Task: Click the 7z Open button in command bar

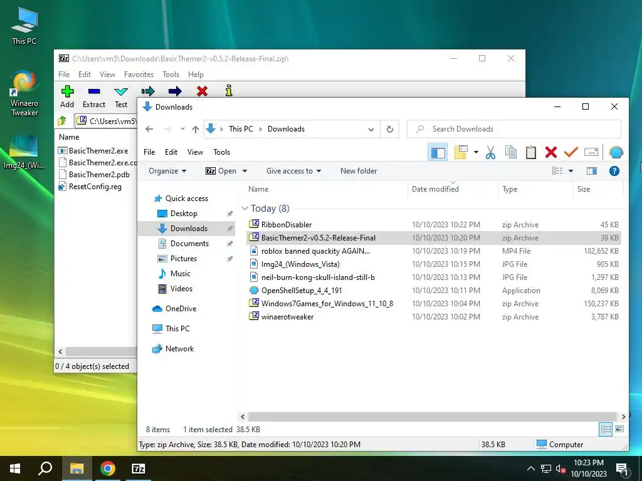Action: 221,171
